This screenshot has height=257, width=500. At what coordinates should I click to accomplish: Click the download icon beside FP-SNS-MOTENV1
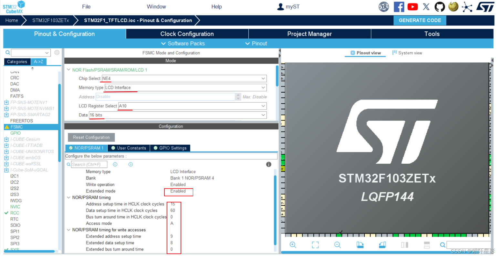pos(6,102)
